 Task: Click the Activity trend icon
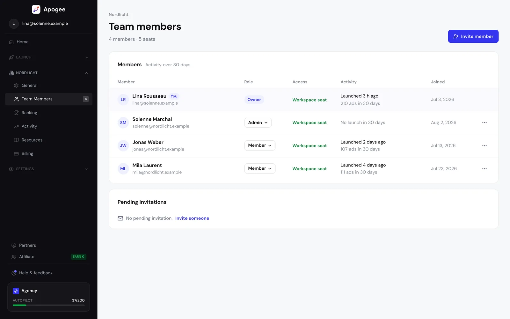click(16, 126)
